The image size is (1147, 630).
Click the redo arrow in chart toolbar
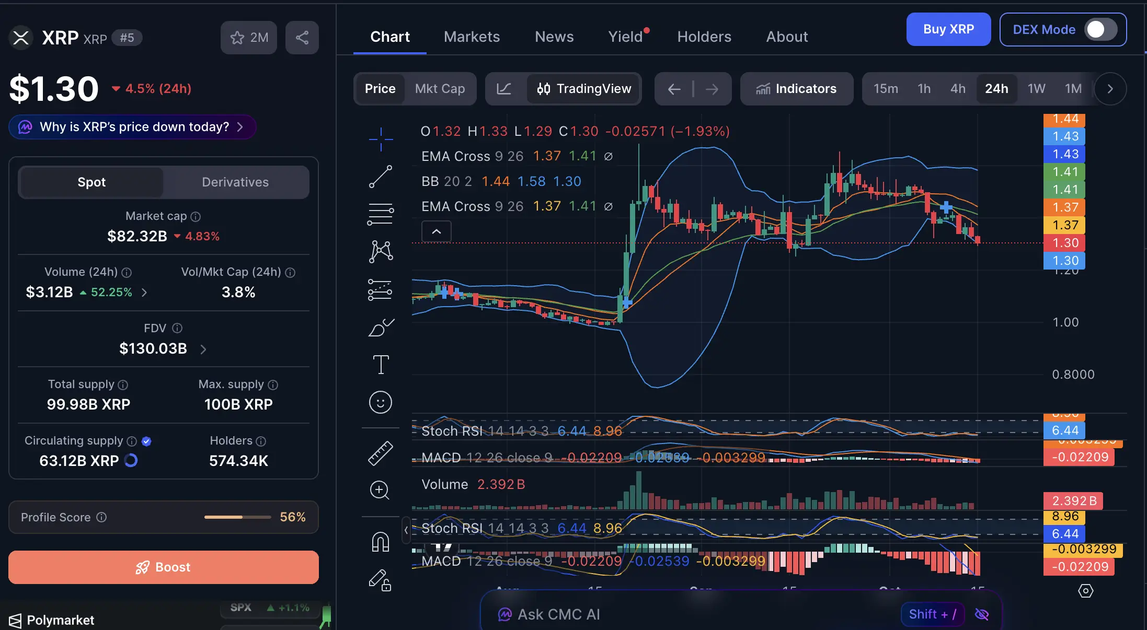(x=712, y=89)
